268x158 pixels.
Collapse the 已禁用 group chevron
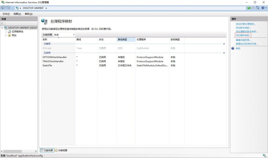224,44
